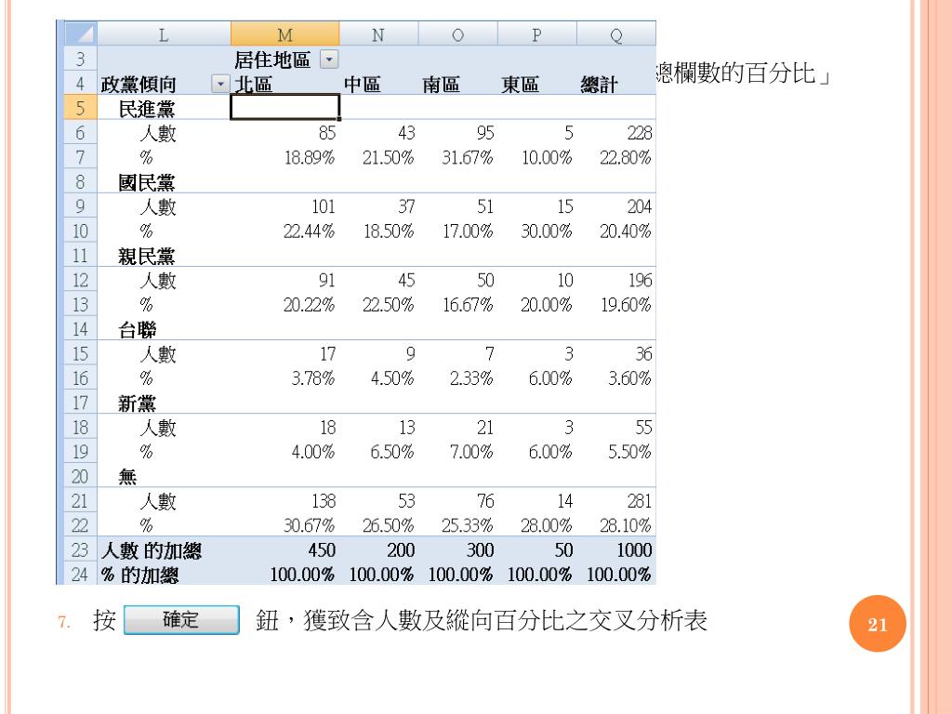Click the 確定 button
952x714 pixels.
tap(181, 620)
